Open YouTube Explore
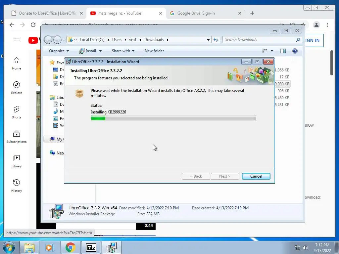The width and height of the screenshot is (339, 254). 17,88
